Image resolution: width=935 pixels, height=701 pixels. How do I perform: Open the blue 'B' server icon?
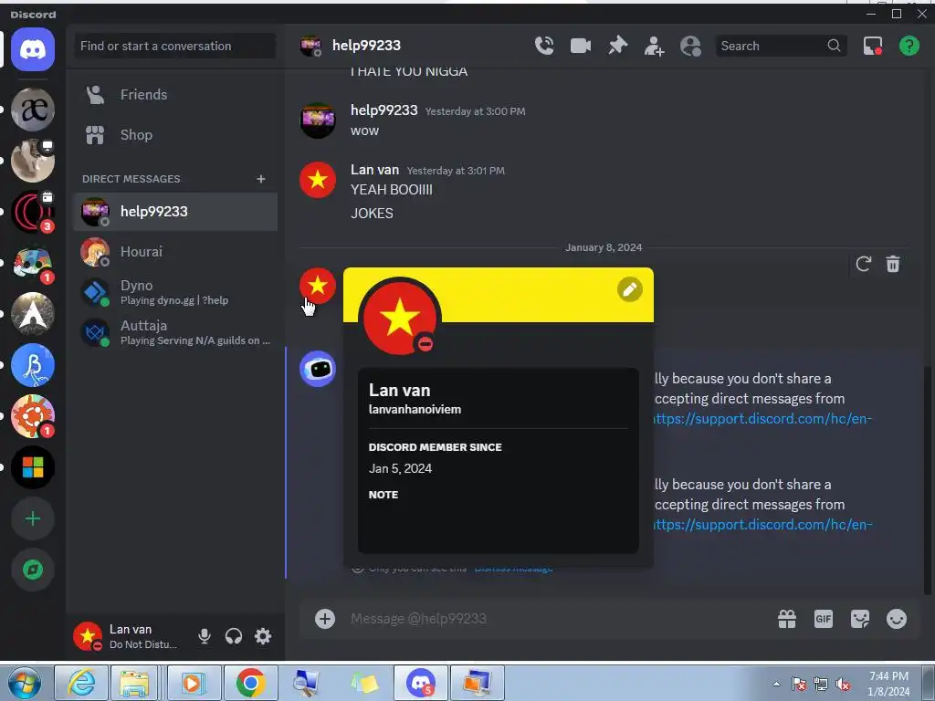tap(33, 365)
